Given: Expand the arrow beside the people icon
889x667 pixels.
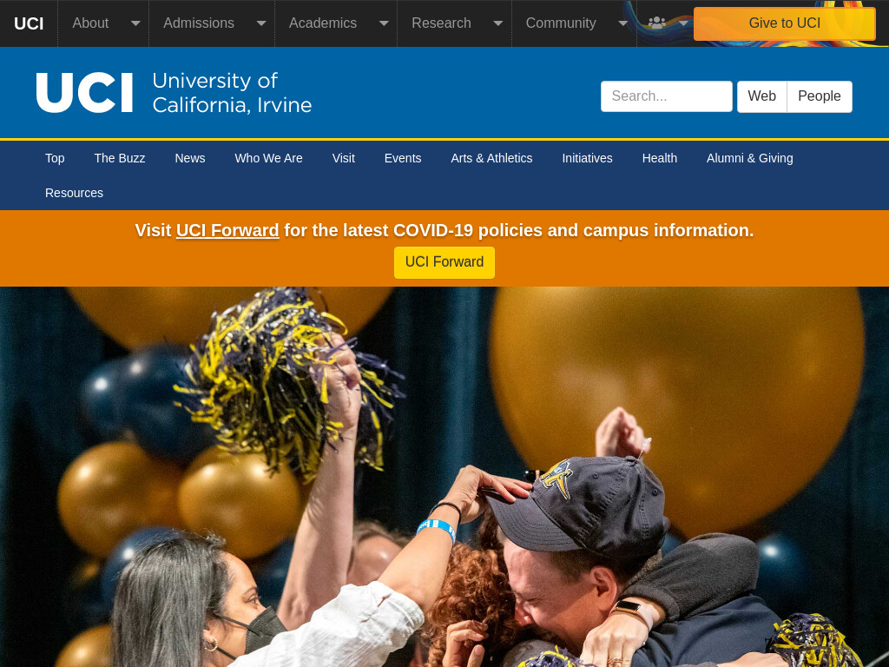Looking at the screenshot, I should click(684, 23).
